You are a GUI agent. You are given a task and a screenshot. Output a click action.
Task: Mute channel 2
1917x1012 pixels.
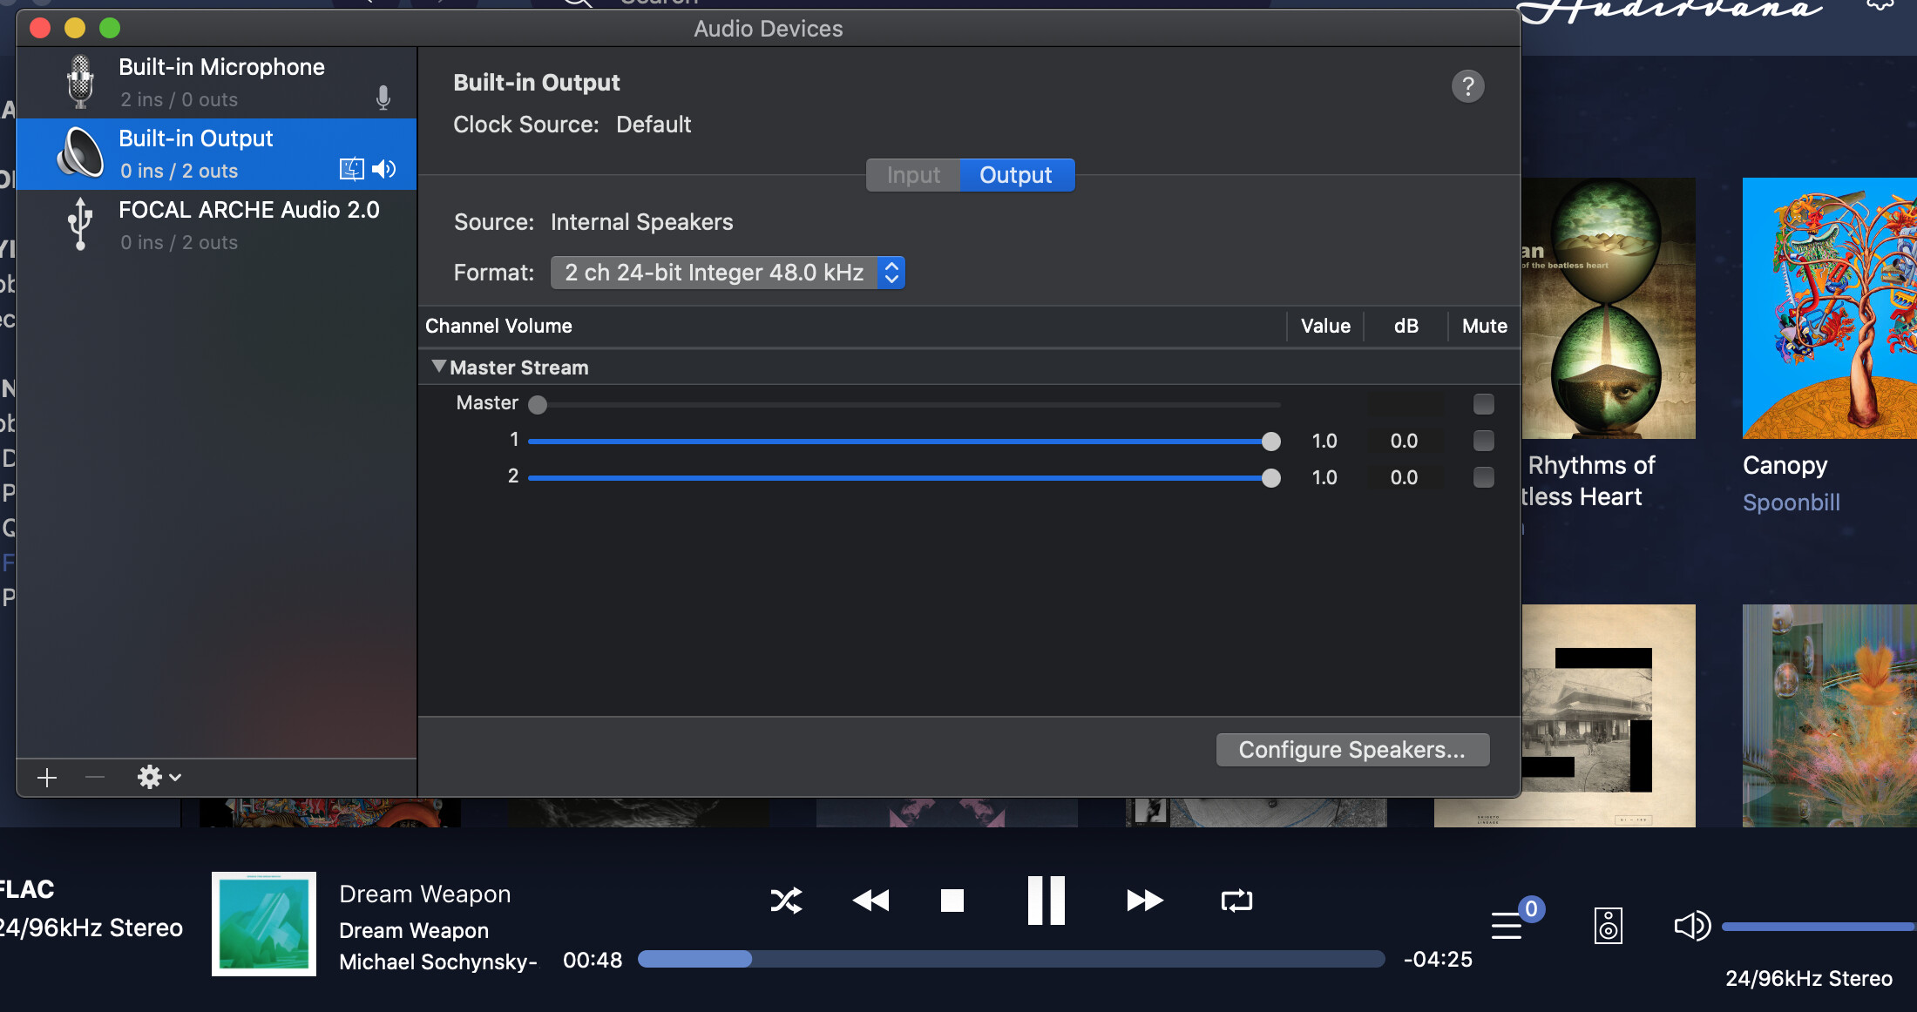[1483, 477]
